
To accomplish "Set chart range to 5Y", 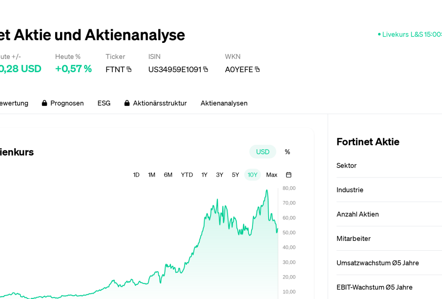I will [x=235, y=175].
